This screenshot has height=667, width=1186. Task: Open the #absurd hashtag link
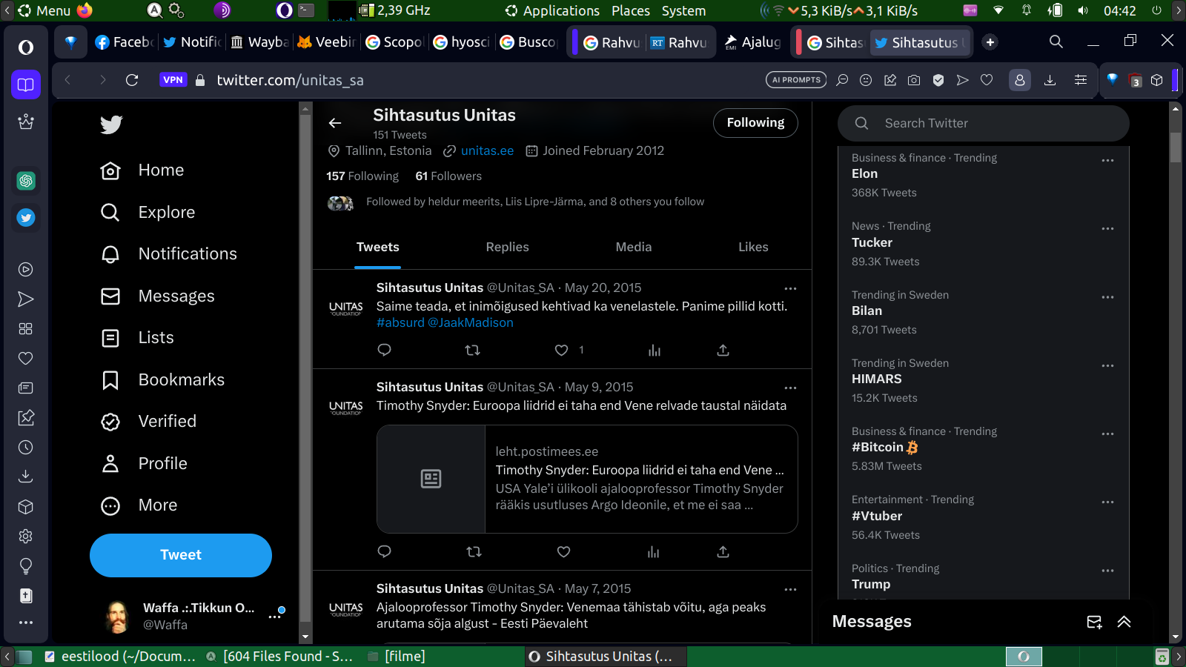pos(400,322)
